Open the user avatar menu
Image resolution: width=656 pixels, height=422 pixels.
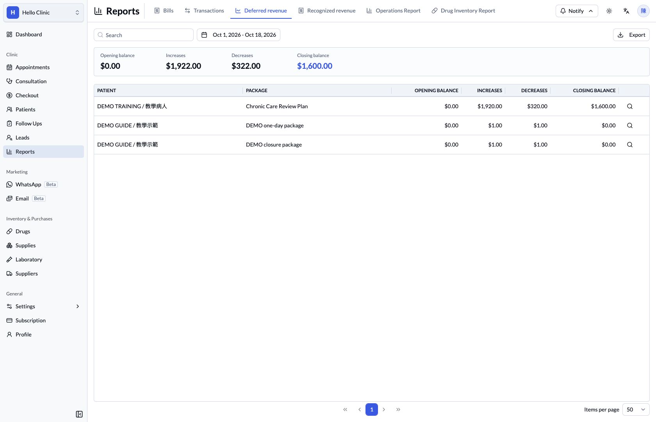point(644,11)
